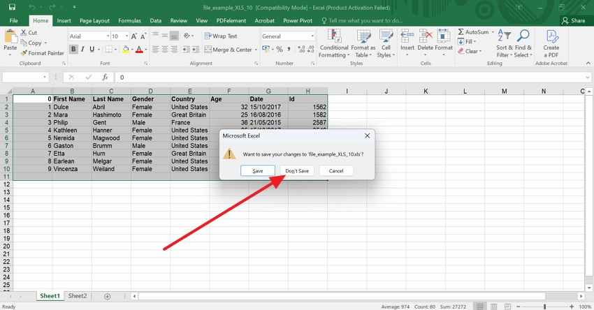Open the Arial font name dropdown
This screenshot has width=594, height=310.
click(108, 36)
